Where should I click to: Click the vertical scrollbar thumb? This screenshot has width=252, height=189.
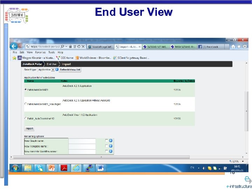[246, 111]
